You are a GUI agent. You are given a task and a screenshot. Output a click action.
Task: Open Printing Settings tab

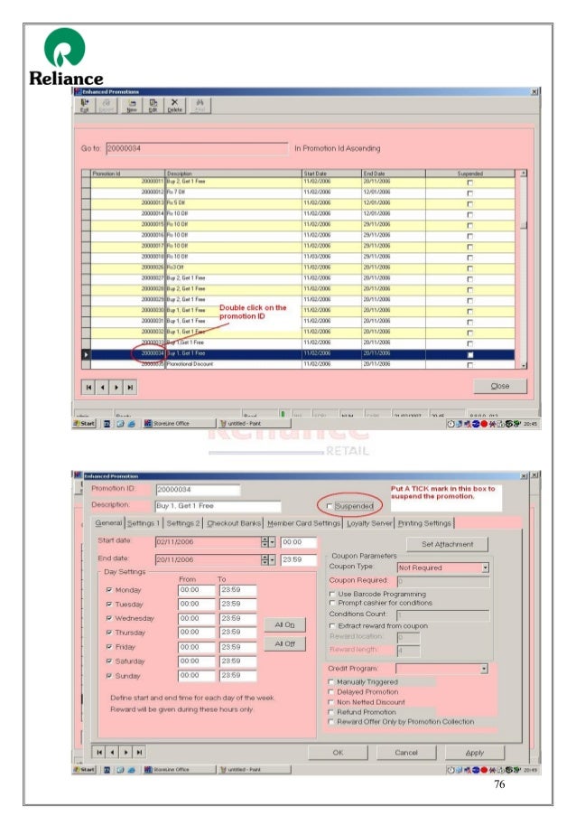424,523
